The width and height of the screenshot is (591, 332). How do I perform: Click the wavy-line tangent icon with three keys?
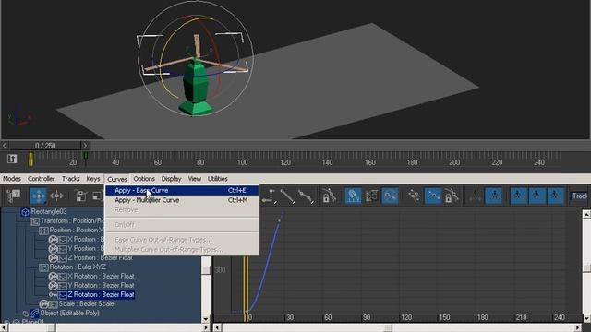pos(306,196)
